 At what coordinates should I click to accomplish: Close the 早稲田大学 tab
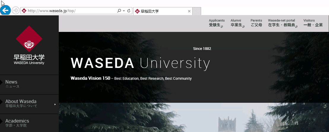coord(189,11)
